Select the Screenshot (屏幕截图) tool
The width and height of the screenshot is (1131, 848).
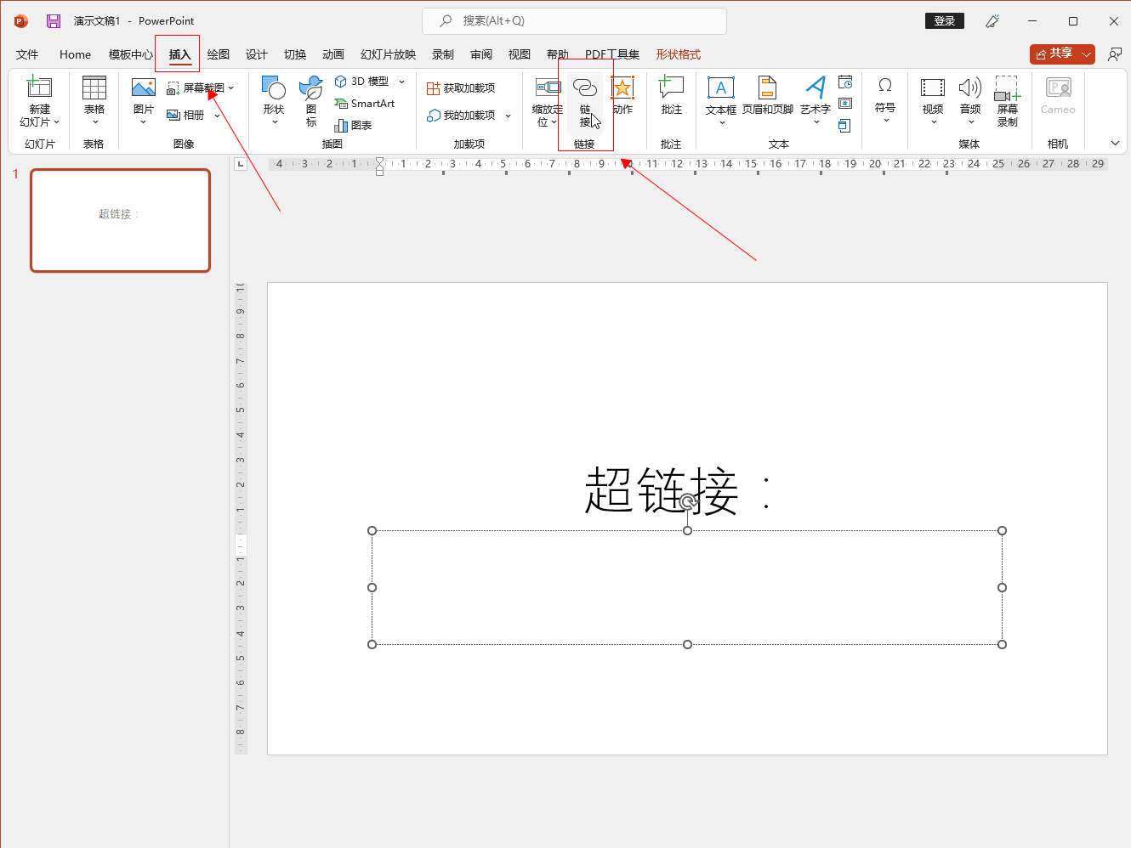pos(196,88)
